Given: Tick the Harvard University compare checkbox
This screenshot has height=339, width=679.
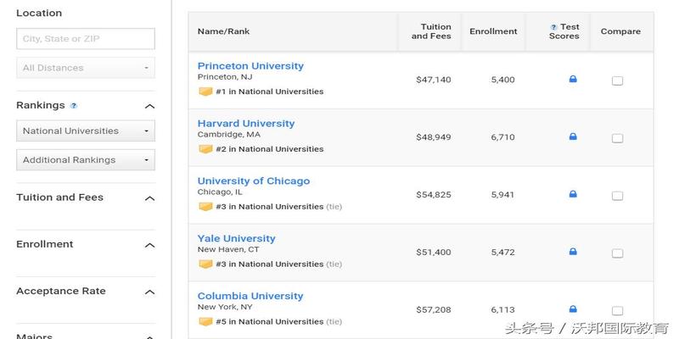Looking at the screenshot, I should 617,138.
